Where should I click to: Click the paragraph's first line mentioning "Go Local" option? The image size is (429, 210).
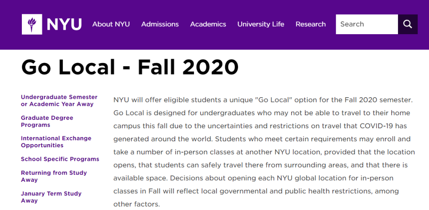click(263, 100)
